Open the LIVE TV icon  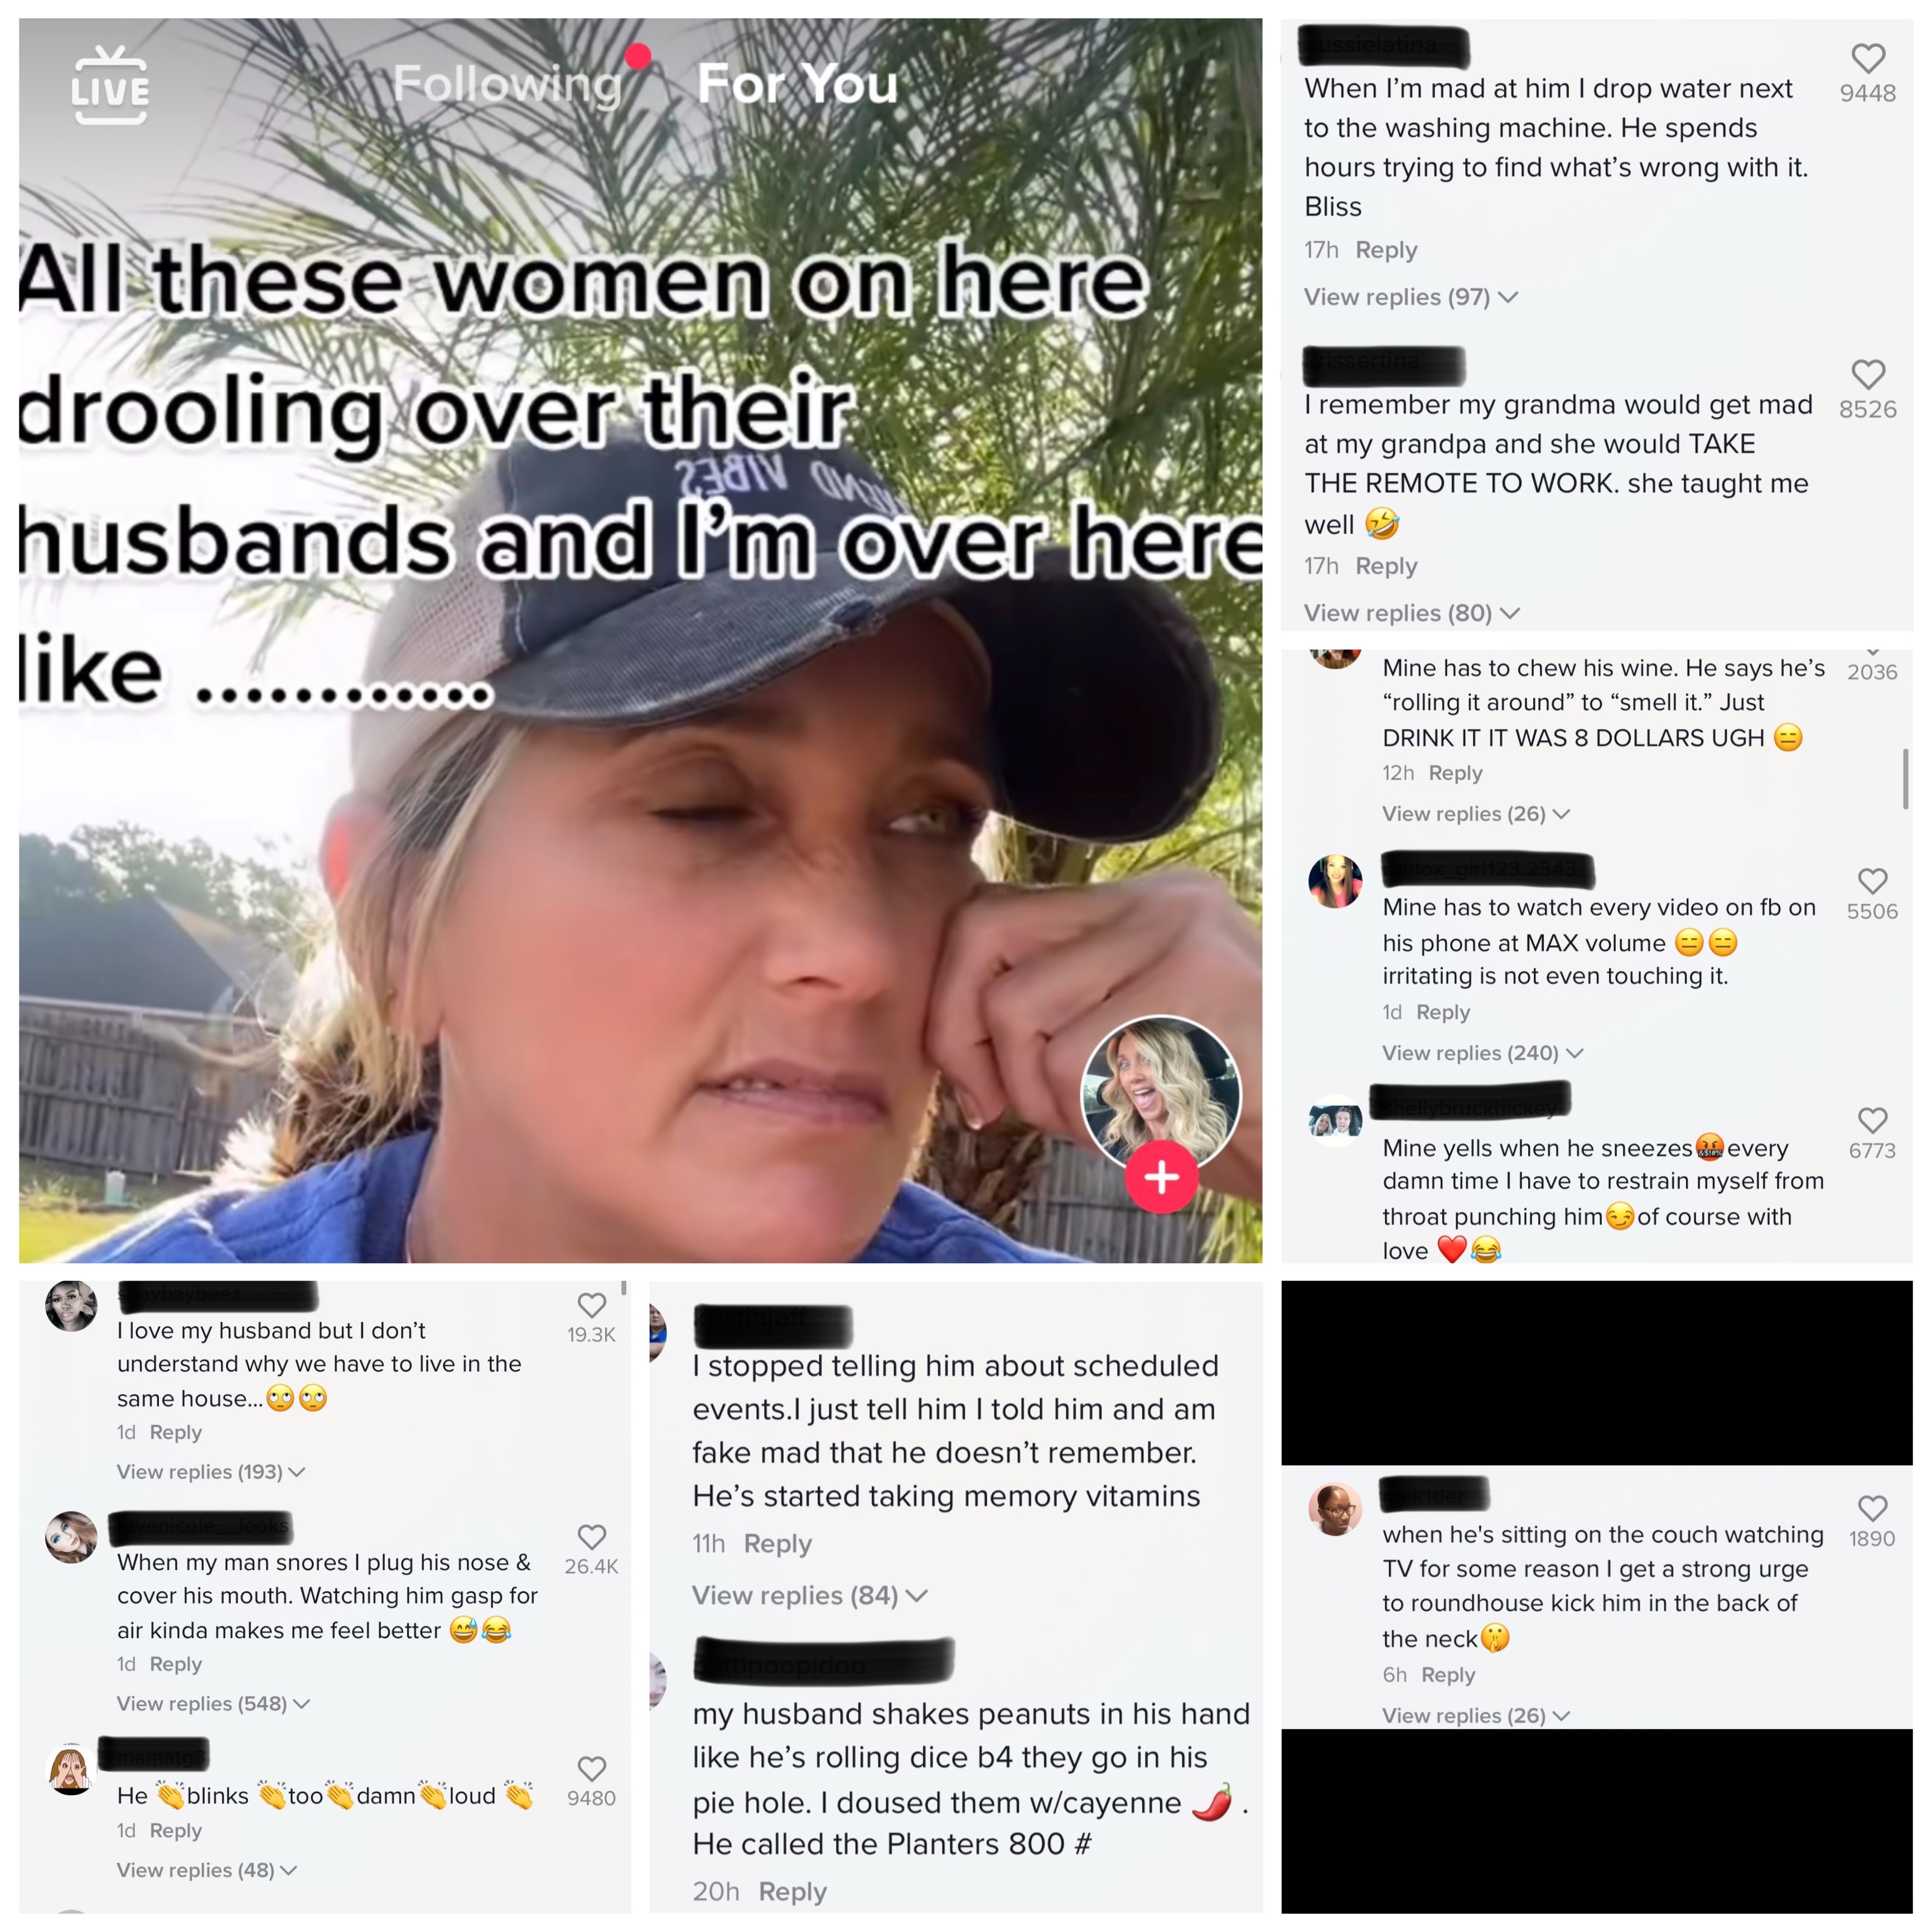(x=110, y=86)
